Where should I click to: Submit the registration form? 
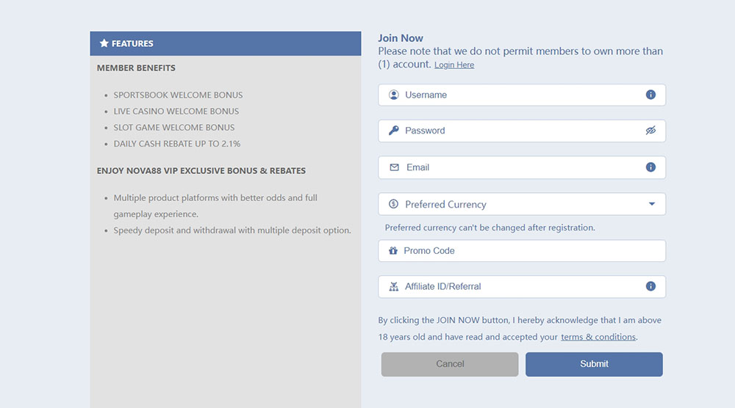pyautogui.click(x=594, y=364)
